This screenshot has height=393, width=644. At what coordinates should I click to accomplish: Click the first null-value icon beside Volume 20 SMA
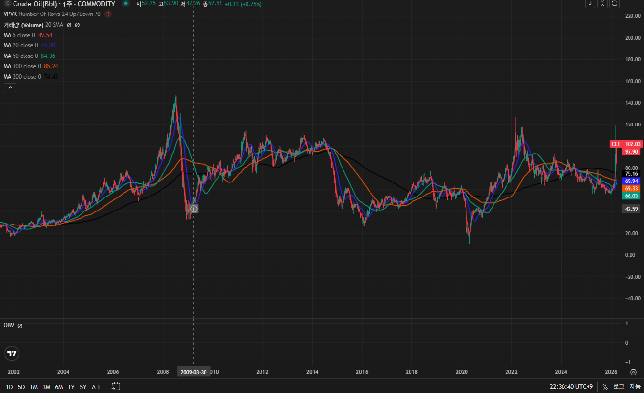click(69, 25)
